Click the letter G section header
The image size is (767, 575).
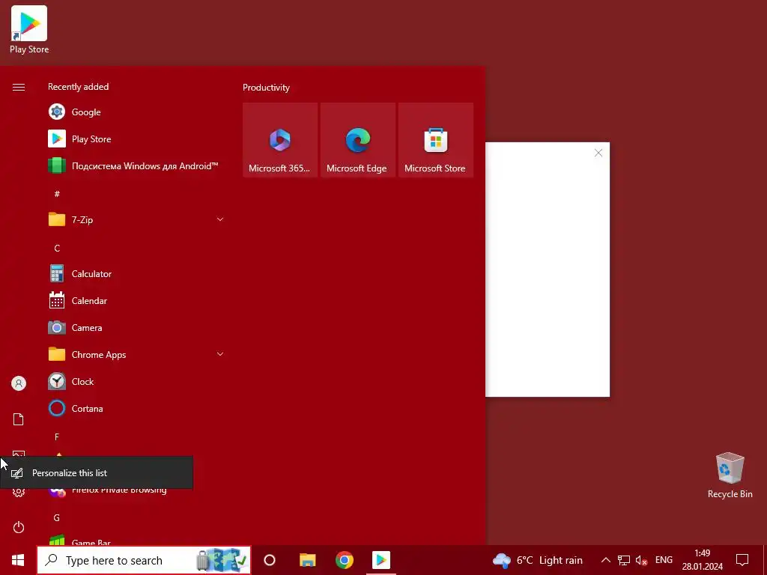pos(57,517)
